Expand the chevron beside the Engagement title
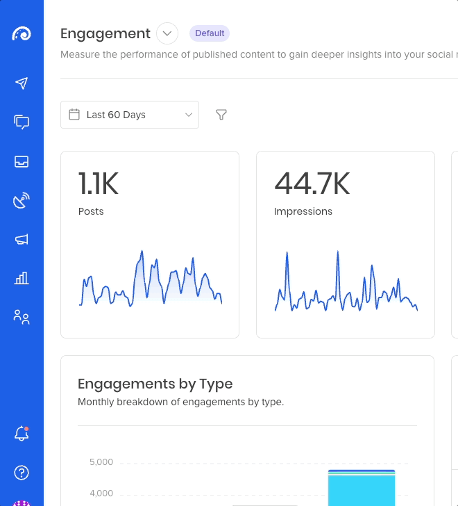458x506 pixels. click(167, 33)
